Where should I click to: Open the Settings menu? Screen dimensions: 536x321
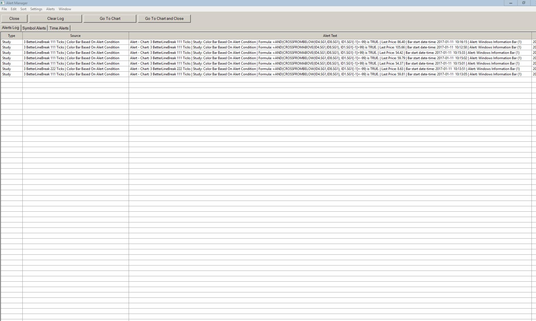(36, 9)
